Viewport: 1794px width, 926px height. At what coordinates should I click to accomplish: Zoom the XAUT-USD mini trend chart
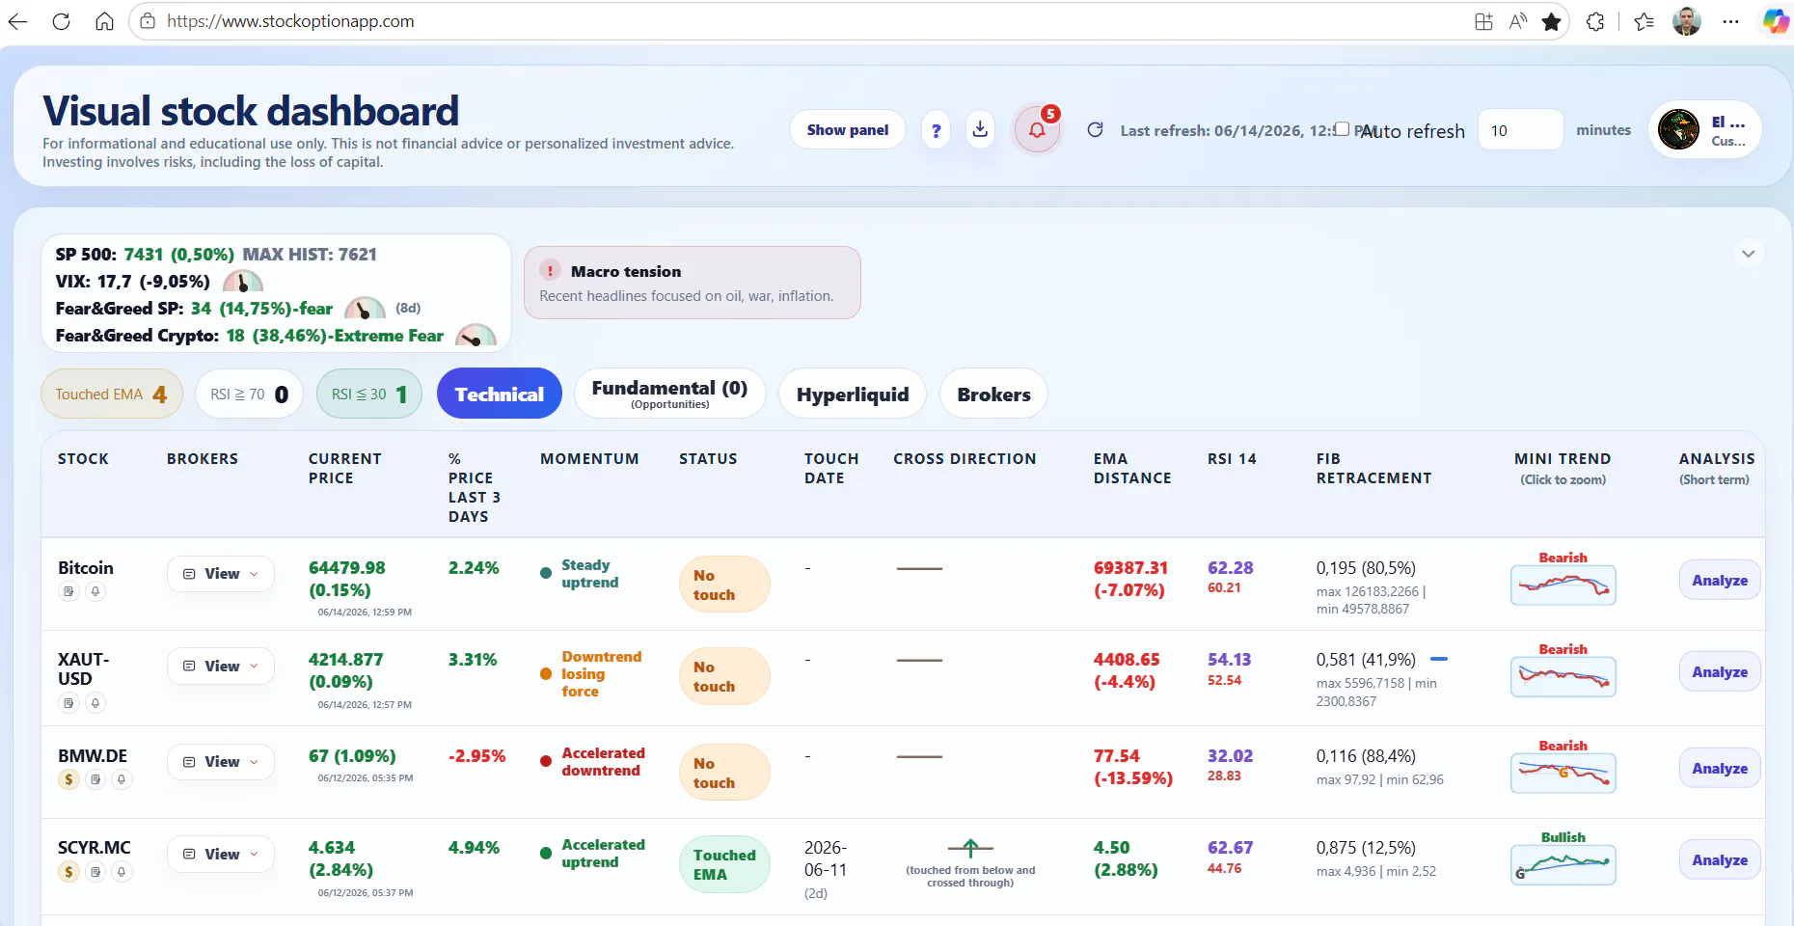click(x=1563, y=677)
